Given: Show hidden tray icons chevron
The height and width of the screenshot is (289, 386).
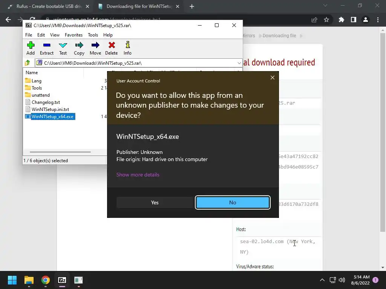Looking at the screenshot, I should point(322,280).
